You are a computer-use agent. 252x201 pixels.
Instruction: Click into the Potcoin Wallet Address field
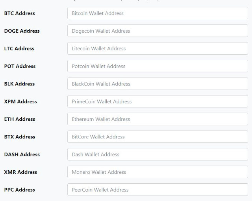tap(157, 66)
